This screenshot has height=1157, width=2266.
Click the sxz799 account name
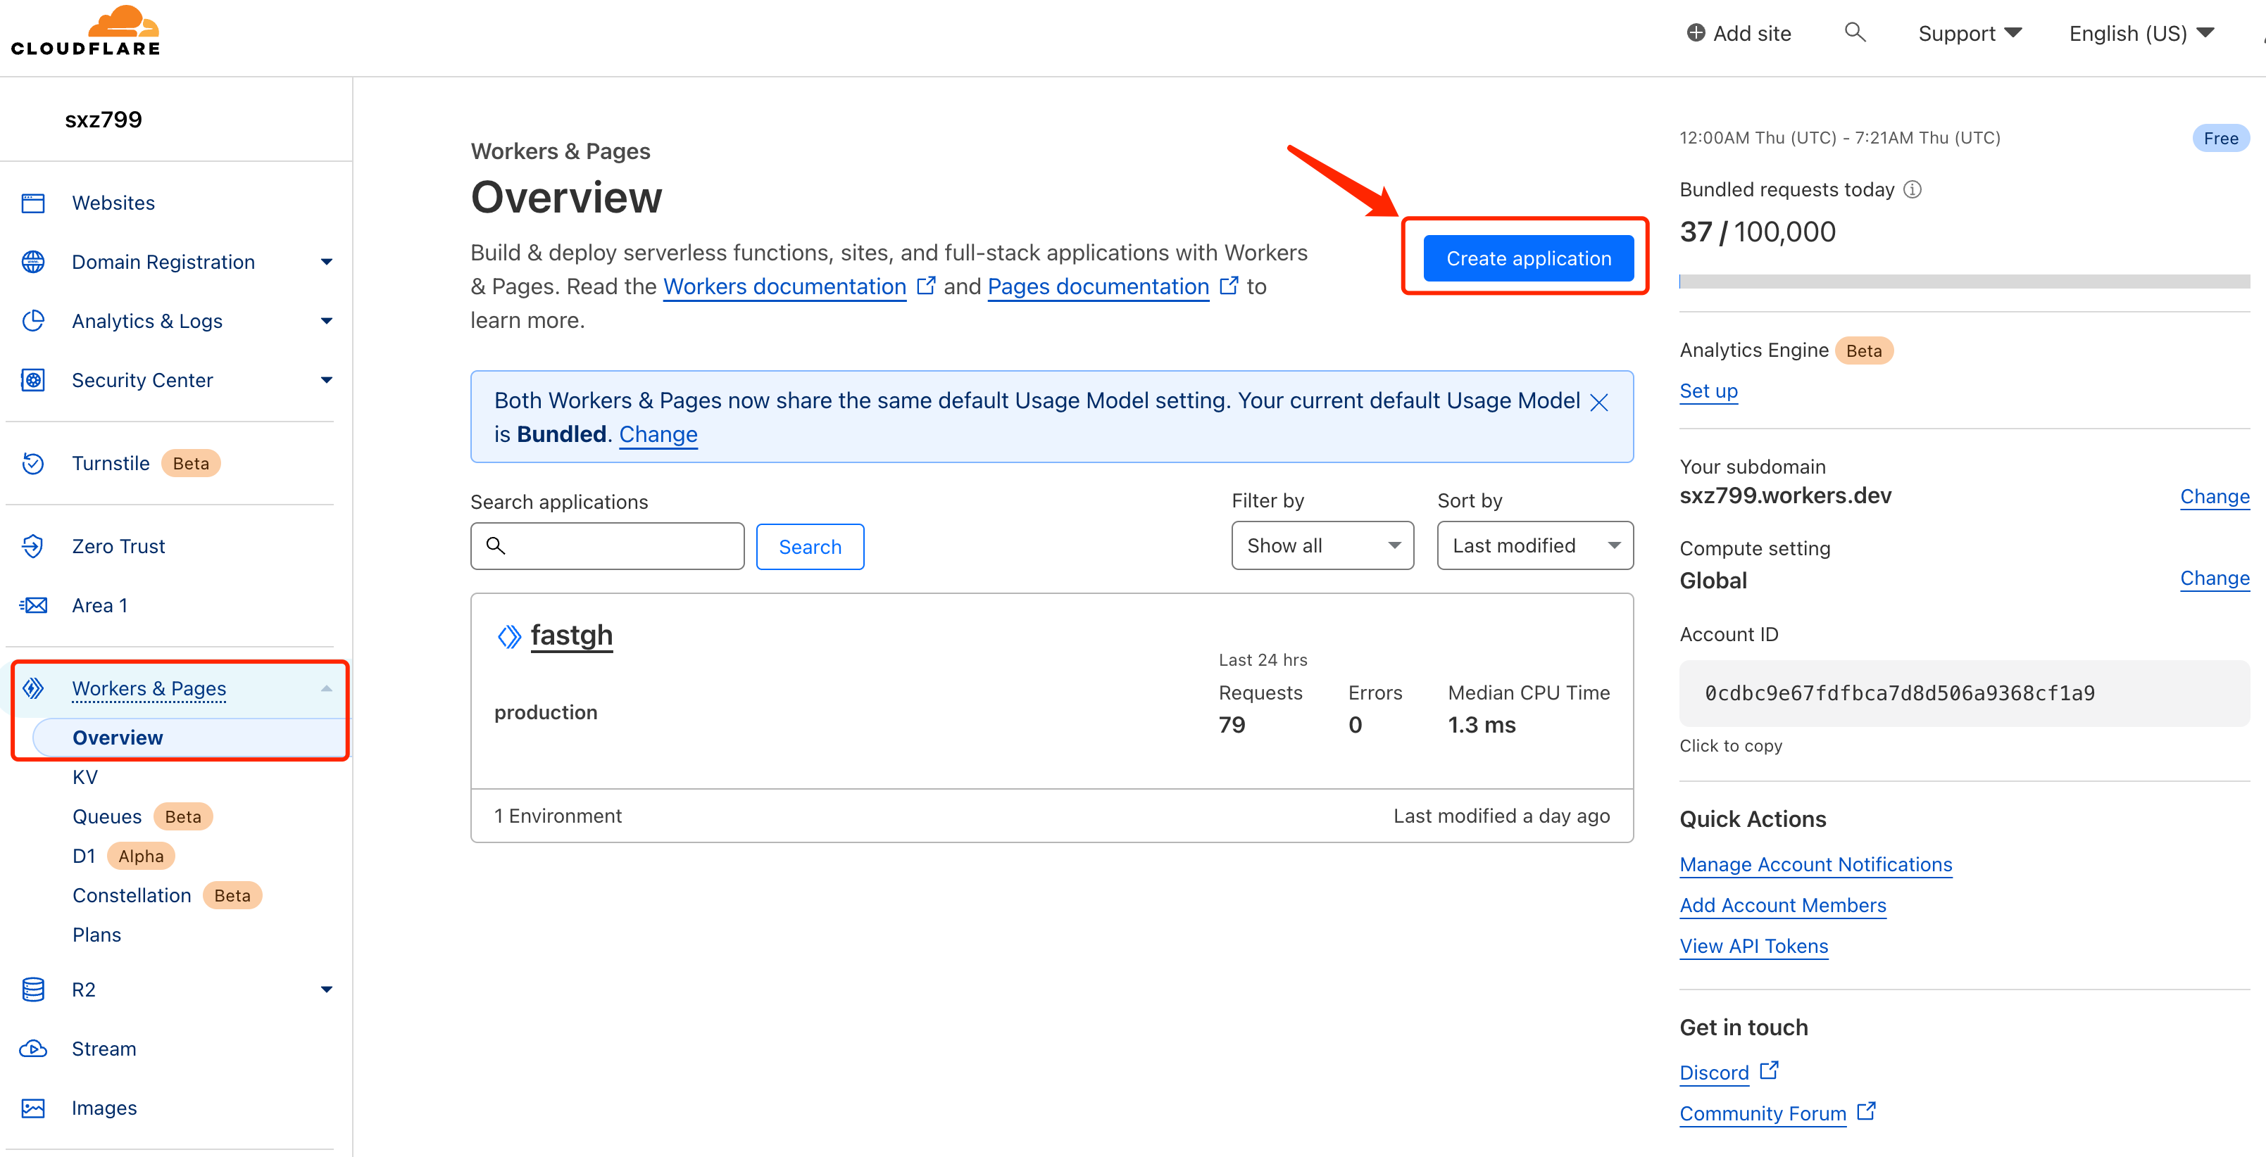(103, 120)
